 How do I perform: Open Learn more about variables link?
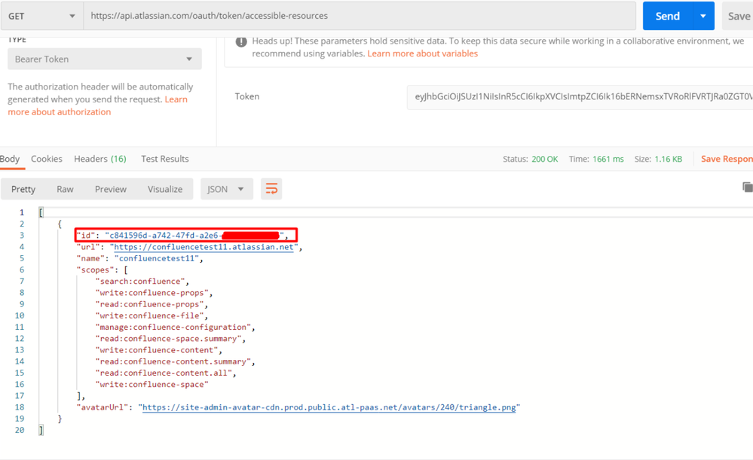click(423, 53)
